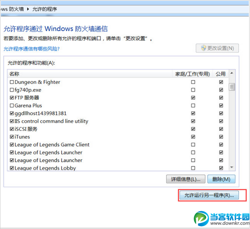Select the FTP 服务器 row text
250x229 pixels.
click(x=27, y=98)
